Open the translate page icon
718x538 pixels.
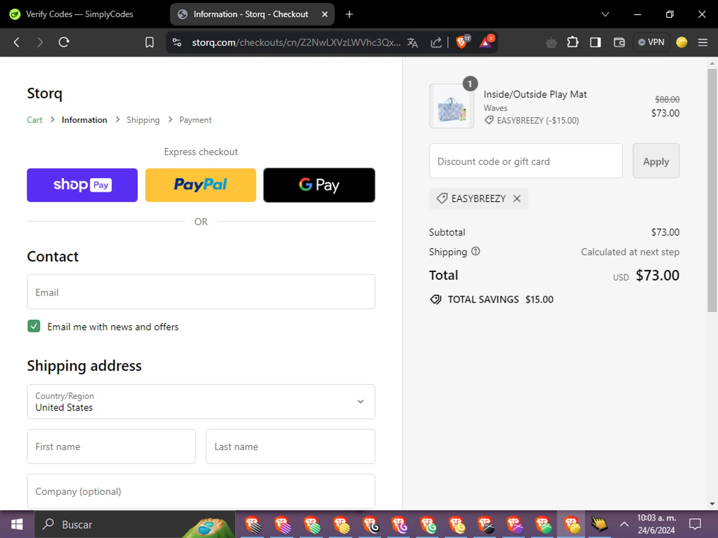(412, 43)
